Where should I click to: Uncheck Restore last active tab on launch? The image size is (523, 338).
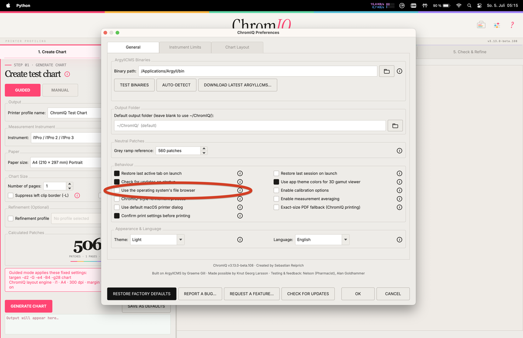(x=117, y=173)
